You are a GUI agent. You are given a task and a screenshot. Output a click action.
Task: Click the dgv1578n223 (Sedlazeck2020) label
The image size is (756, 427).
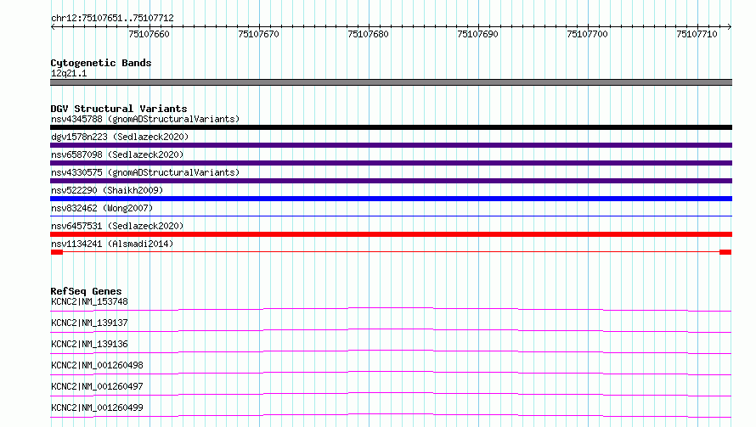click(120, 137)
